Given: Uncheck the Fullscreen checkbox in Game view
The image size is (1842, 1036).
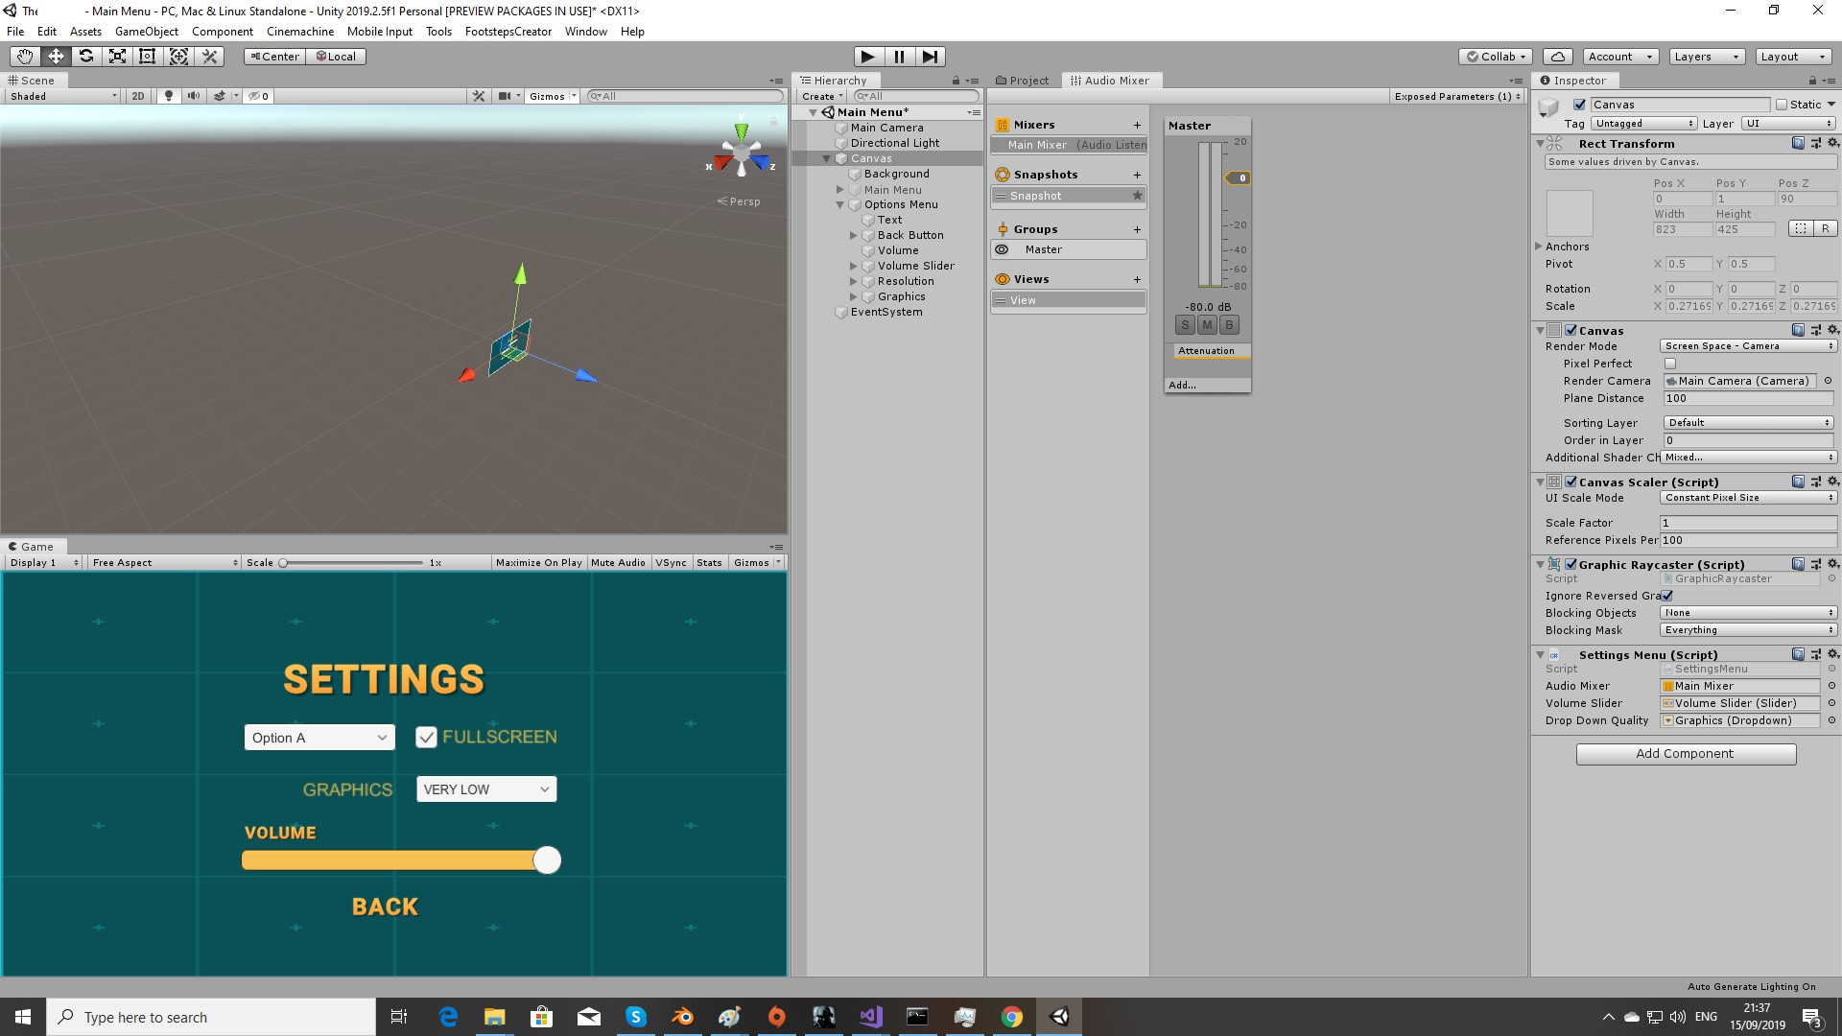Looking at the screenshot, I should [426, 737].
